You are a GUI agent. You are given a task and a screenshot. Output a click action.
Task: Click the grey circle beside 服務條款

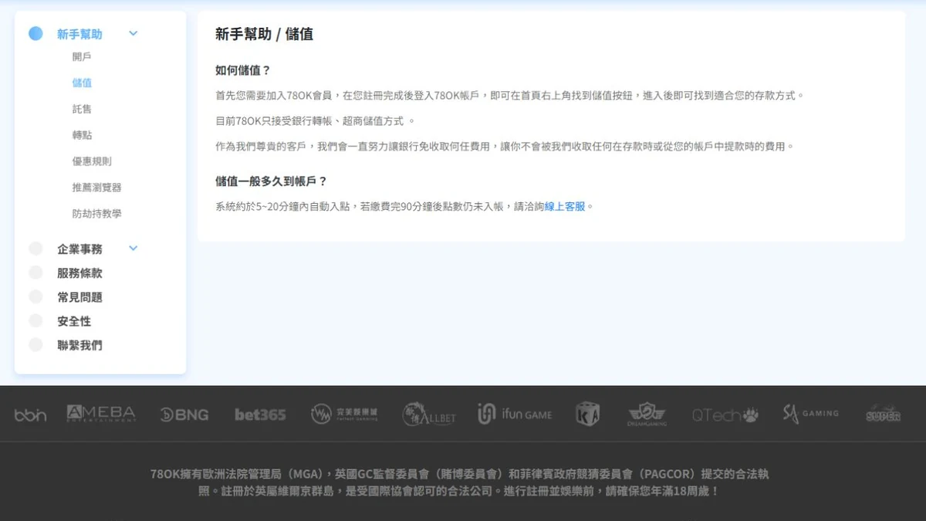(35, 272)
